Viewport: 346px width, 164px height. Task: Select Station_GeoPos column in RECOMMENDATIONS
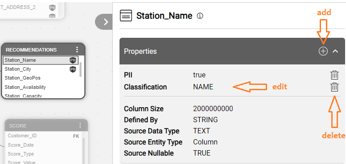pyautogui.click(x=40, y=78)
